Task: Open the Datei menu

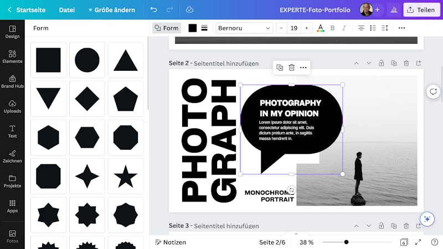Action: tap(67, 10)
